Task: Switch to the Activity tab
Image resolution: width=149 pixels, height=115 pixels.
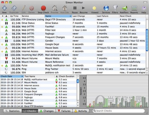Action: (81, 111)
